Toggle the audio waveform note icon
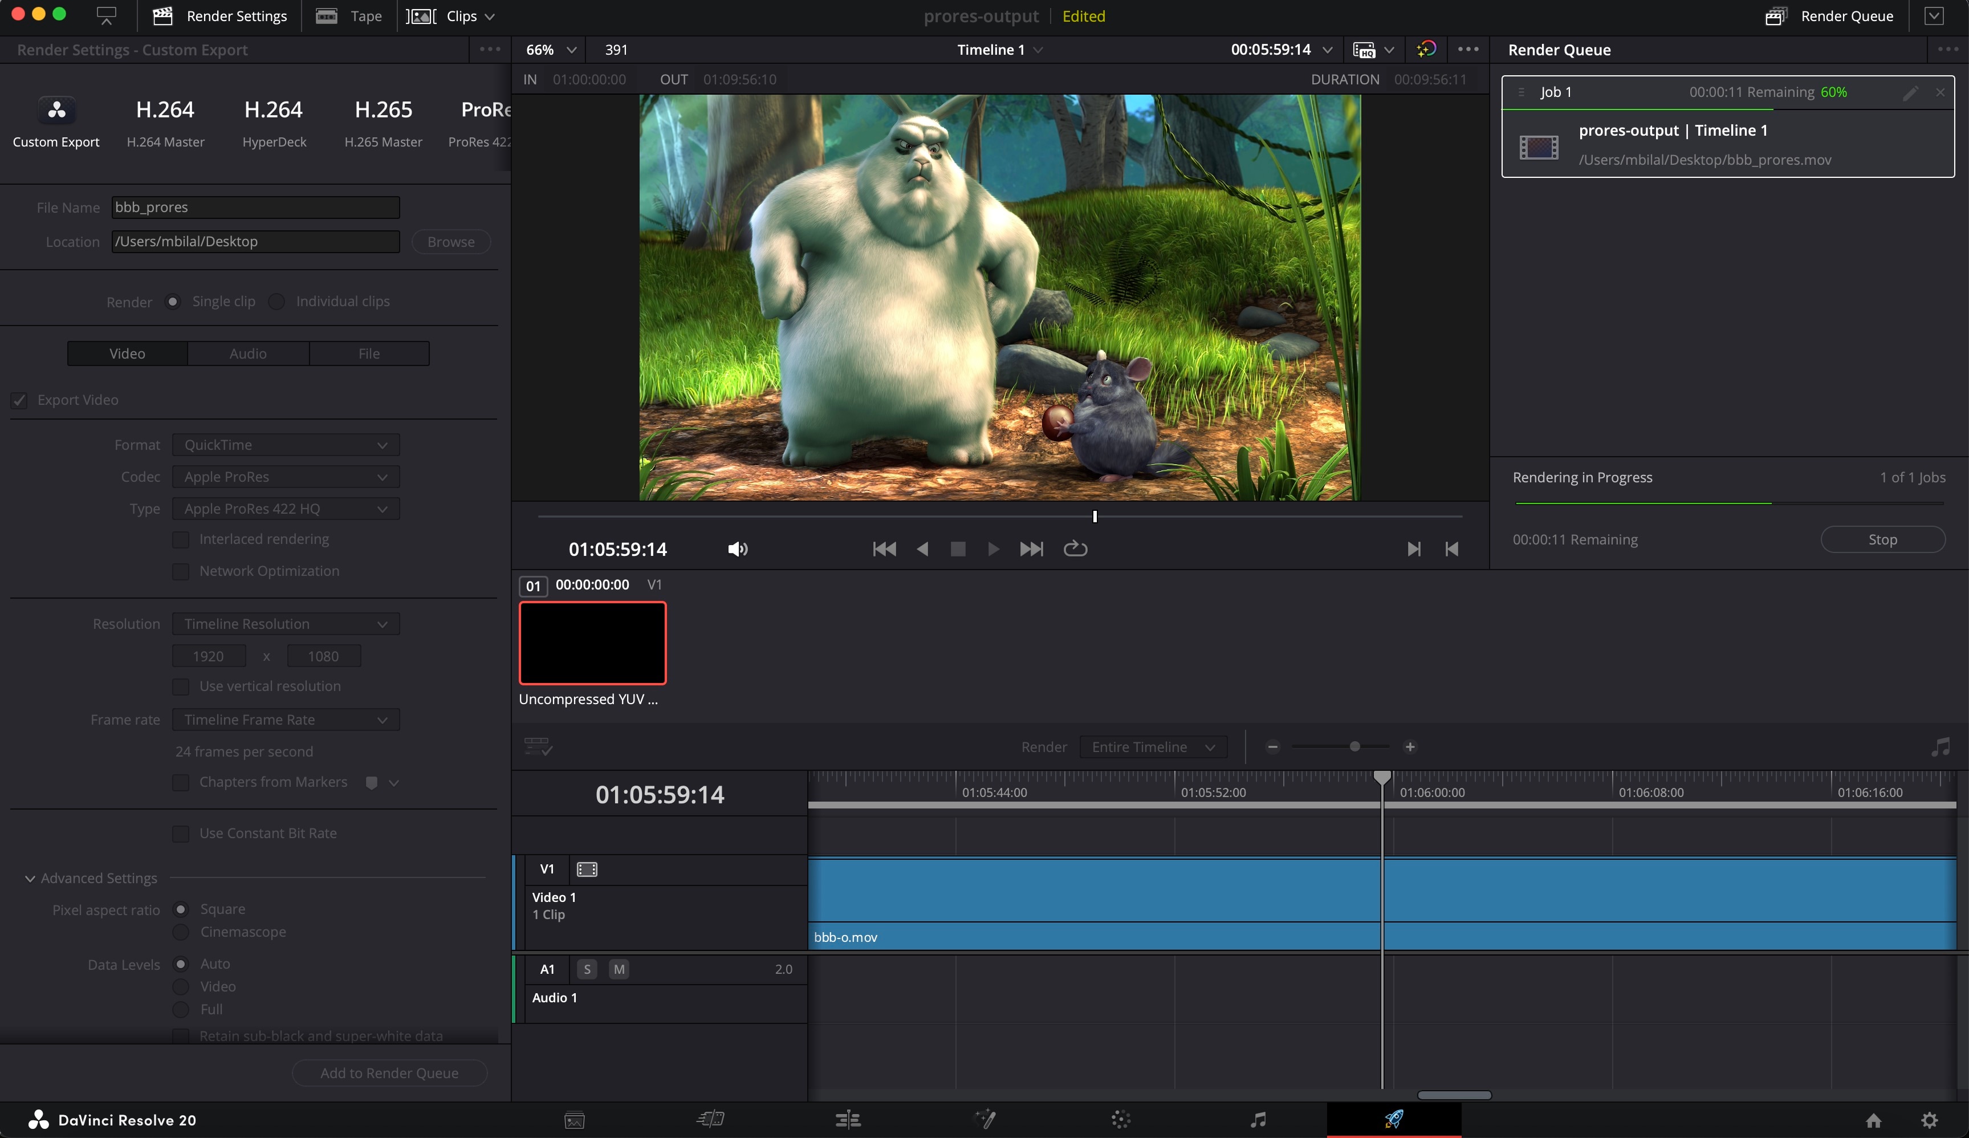 tap(1941, 747)
